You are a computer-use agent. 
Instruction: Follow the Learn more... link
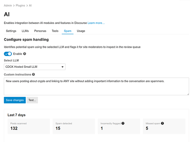[x=96, y=23]
